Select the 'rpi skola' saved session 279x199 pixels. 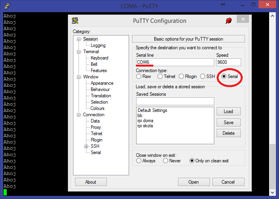point(145,126)
